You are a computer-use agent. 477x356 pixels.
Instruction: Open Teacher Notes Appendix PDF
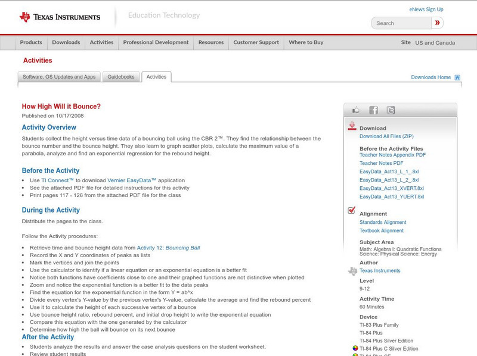click(x=392, y=155)
